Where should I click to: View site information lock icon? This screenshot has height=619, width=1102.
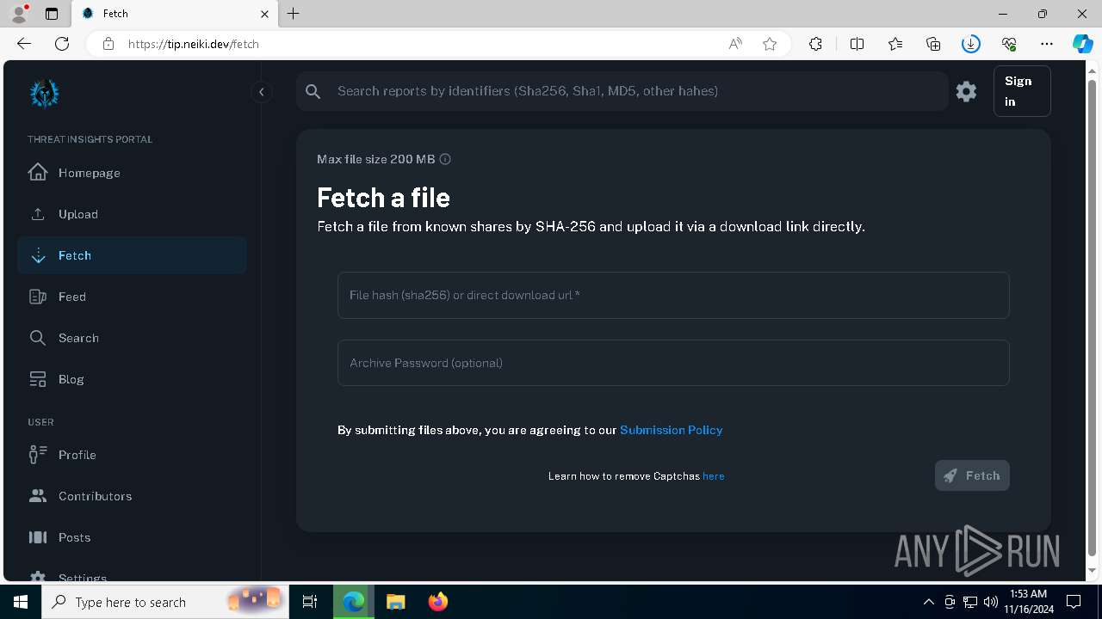click(x=108, y=44)
